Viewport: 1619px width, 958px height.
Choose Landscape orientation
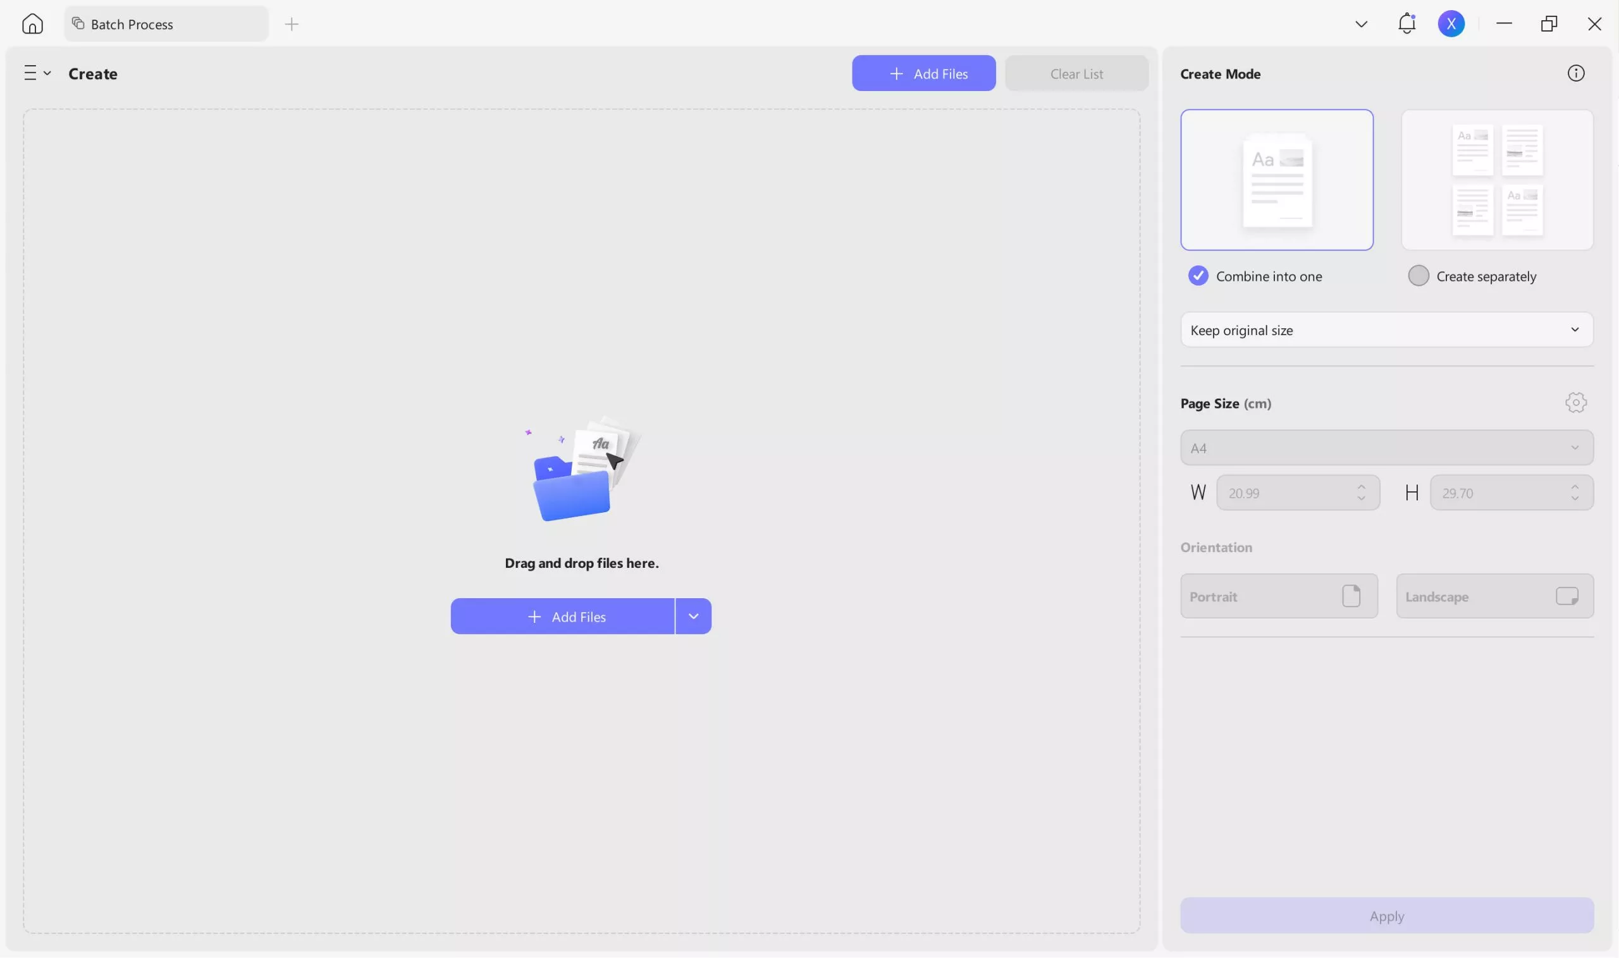point(1494,596)
